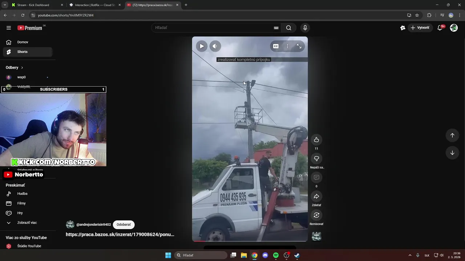The width and height of the screenshot is (465, 261).
Task: Open the on-screen keyboard in search box
Action: click(276, 28)
